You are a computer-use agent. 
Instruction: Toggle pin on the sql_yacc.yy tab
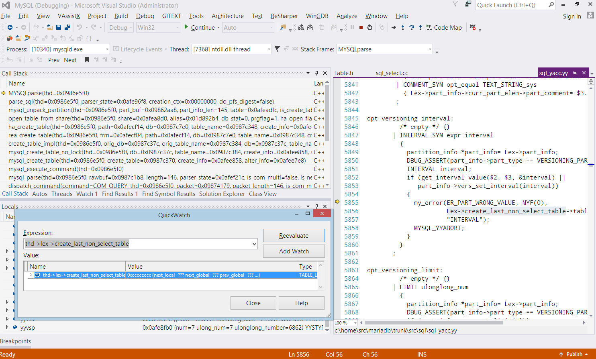[575, 73]
